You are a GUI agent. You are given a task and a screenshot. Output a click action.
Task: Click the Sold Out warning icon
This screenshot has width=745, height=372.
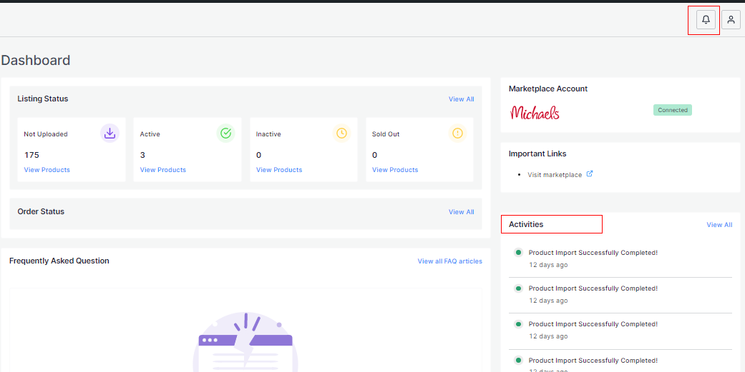[x=457, y=133]
